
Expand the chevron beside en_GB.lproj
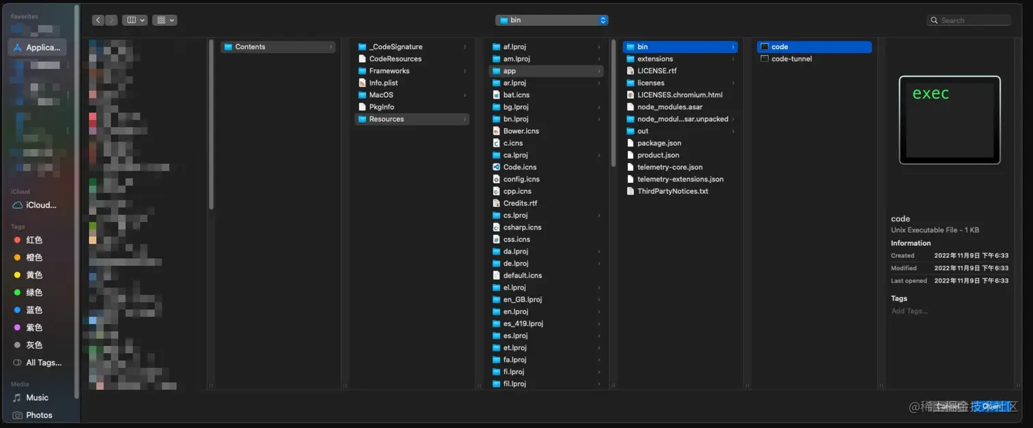(x=599, y=300)
